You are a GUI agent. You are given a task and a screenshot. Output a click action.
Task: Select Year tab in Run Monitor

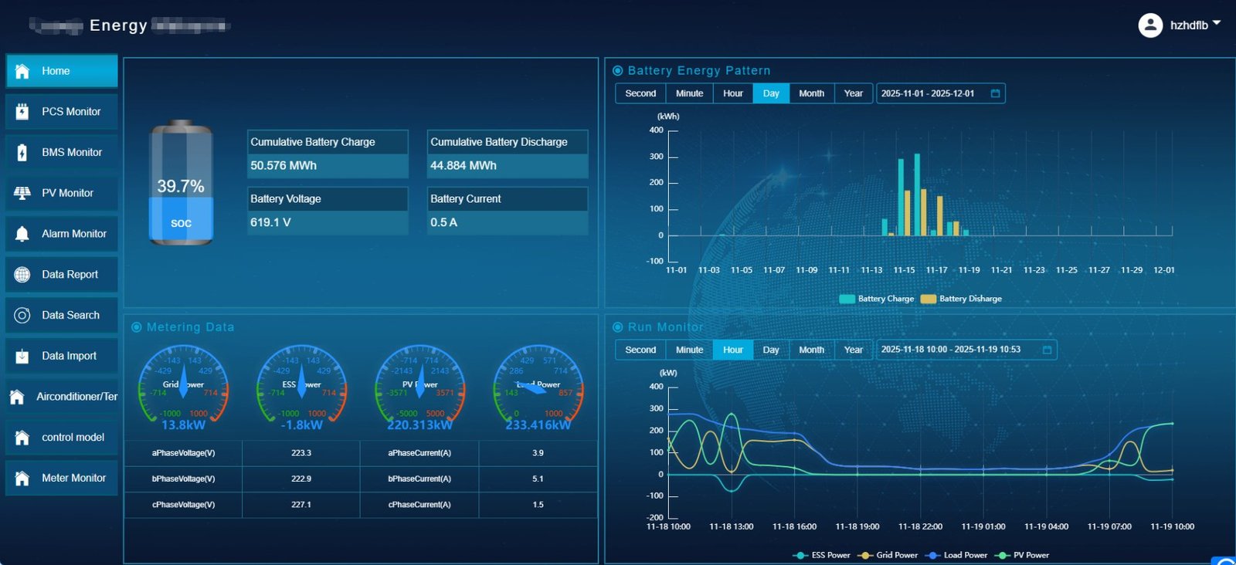853,350
